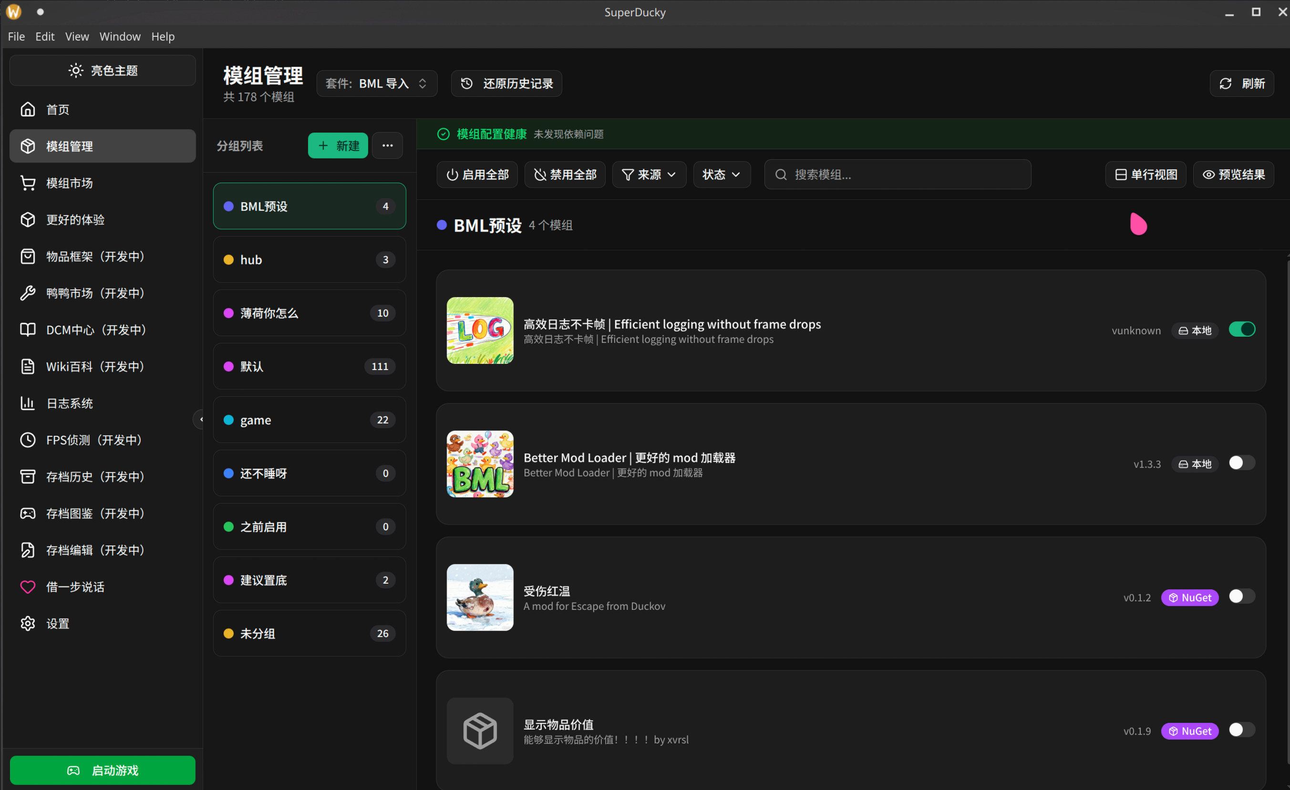Open 设置 settings
The image size is (1290, 790).
58,623
